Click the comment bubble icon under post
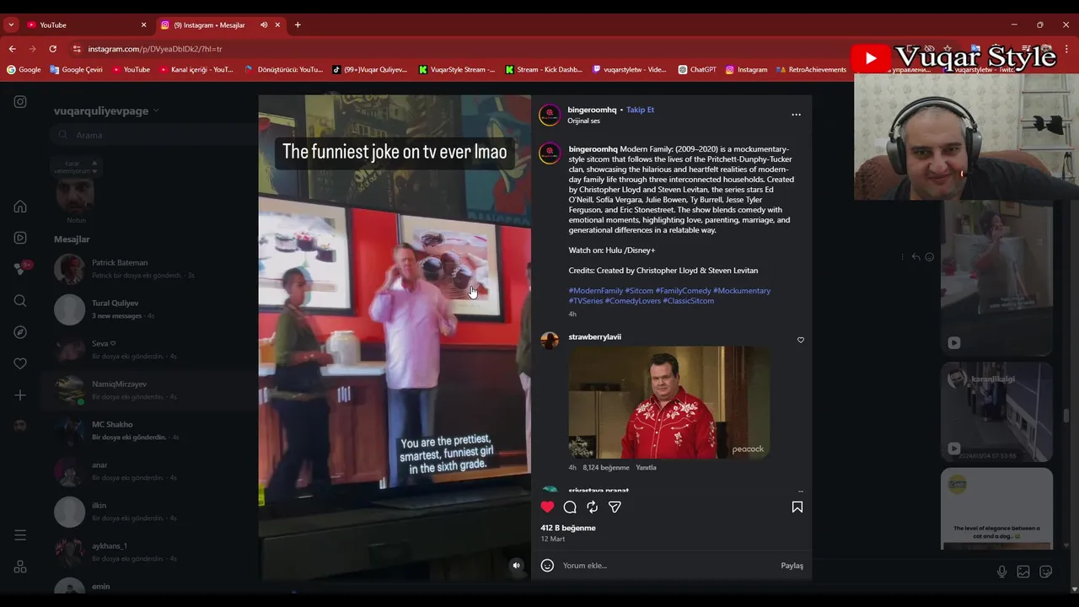The width and height of the screenshot is (1079, 607). point(570,507)
